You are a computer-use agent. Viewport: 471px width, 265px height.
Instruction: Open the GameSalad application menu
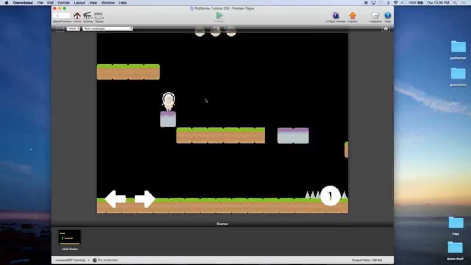click(23, 3)
